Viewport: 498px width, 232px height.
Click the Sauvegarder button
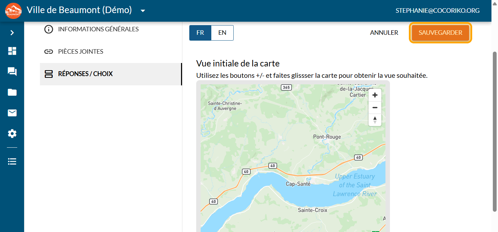coord(440,33)
